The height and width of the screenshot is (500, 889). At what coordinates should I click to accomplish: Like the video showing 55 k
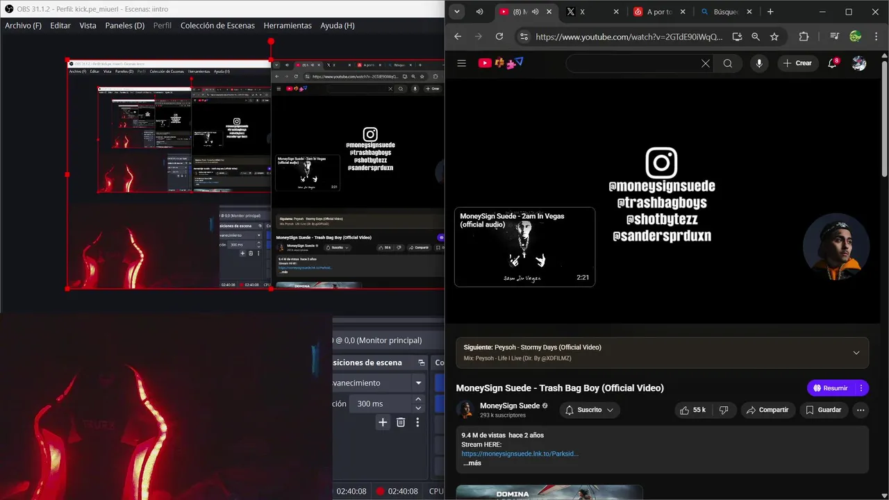[692, 410]
